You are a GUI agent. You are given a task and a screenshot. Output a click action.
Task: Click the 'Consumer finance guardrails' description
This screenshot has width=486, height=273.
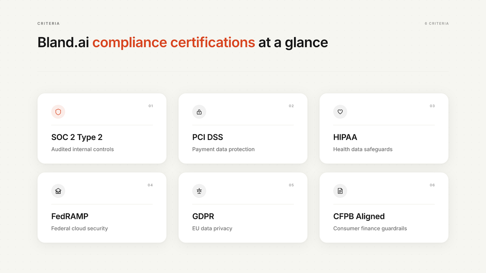pyautogui.click(x=370, y=229)
